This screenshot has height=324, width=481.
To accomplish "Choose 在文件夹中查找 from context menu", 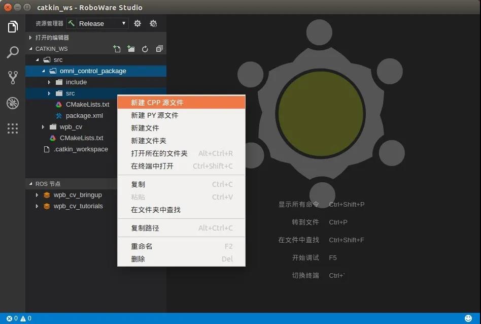I will pos(181,210).
